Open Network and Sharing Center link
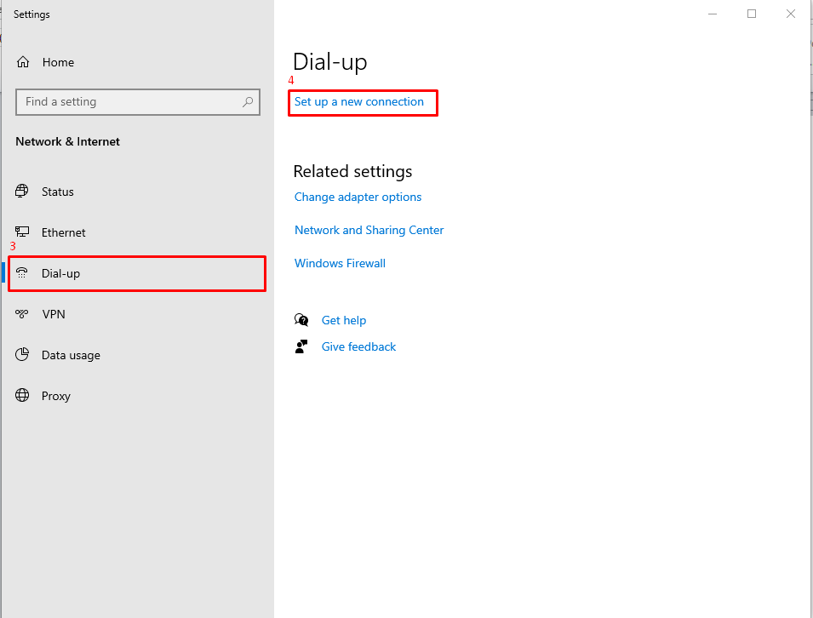Image resolution: width=813 pixels, height=618 pixels. click(369, 230)
